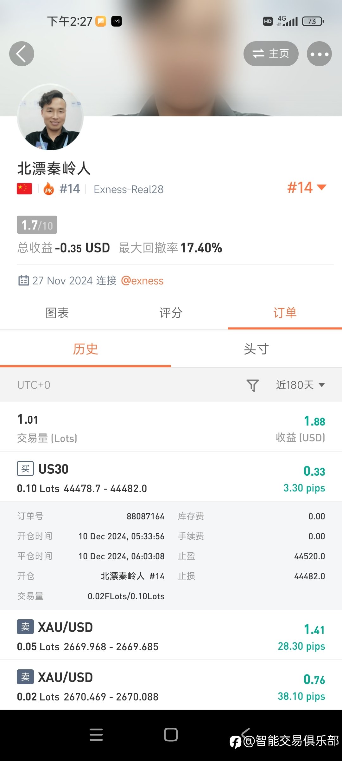Show the 头寸 positions sub-tab
342x761 pixels.
click(256, 349)
